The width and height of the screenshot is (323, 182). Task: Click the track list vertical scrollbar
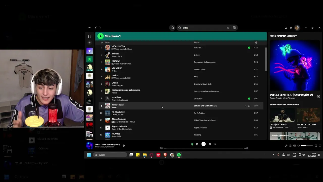click(x=266, y=59)
